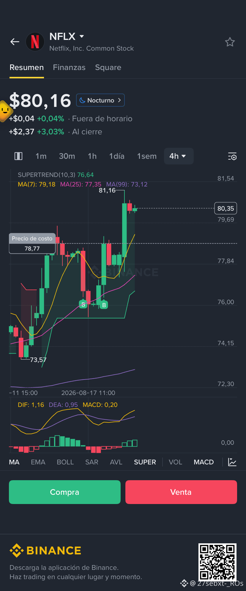The image size is (246, 591).
Task: Tap the Netflix logo icon
Action: 35,42
